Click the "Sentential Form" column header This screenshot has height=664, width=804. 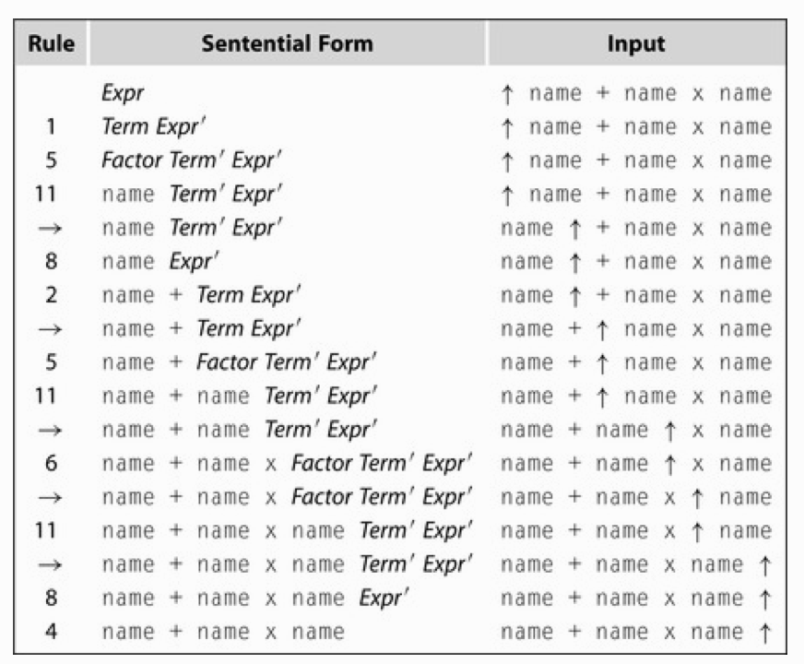287,43
